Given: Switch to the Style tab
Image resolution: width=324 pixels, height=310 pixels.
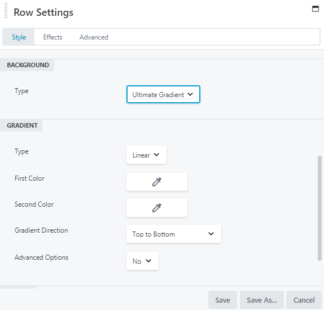Looking at the screenshot, I should pos(19,37).
